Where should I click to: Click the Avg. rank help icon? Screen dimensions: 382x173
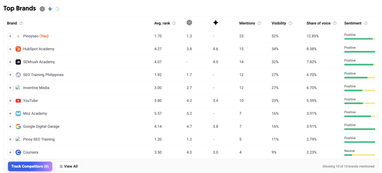click(x=174, y=23)
